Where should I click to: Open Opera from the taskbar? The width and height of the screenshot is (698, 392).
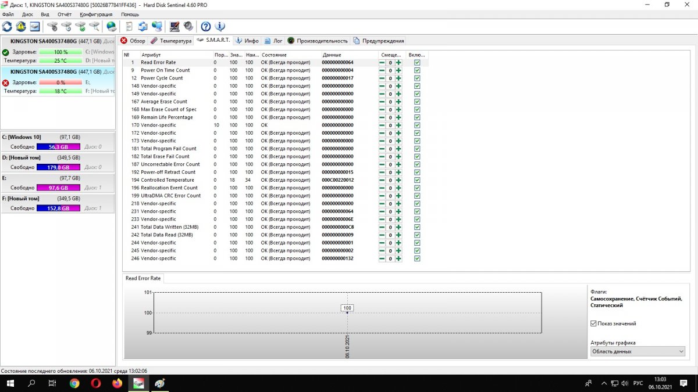(96, 383)
